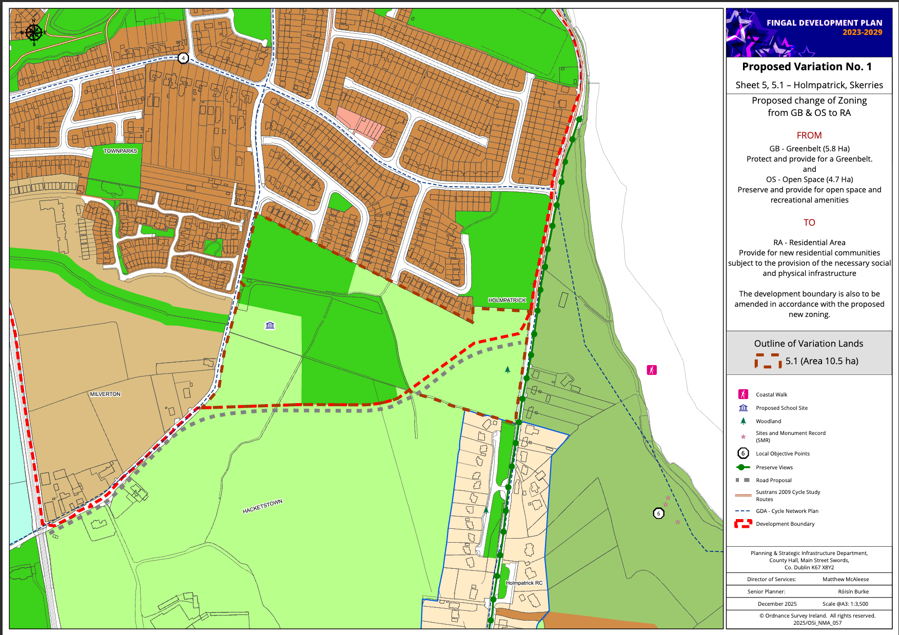Click the MILVERTON map label

tap(105, 394)
